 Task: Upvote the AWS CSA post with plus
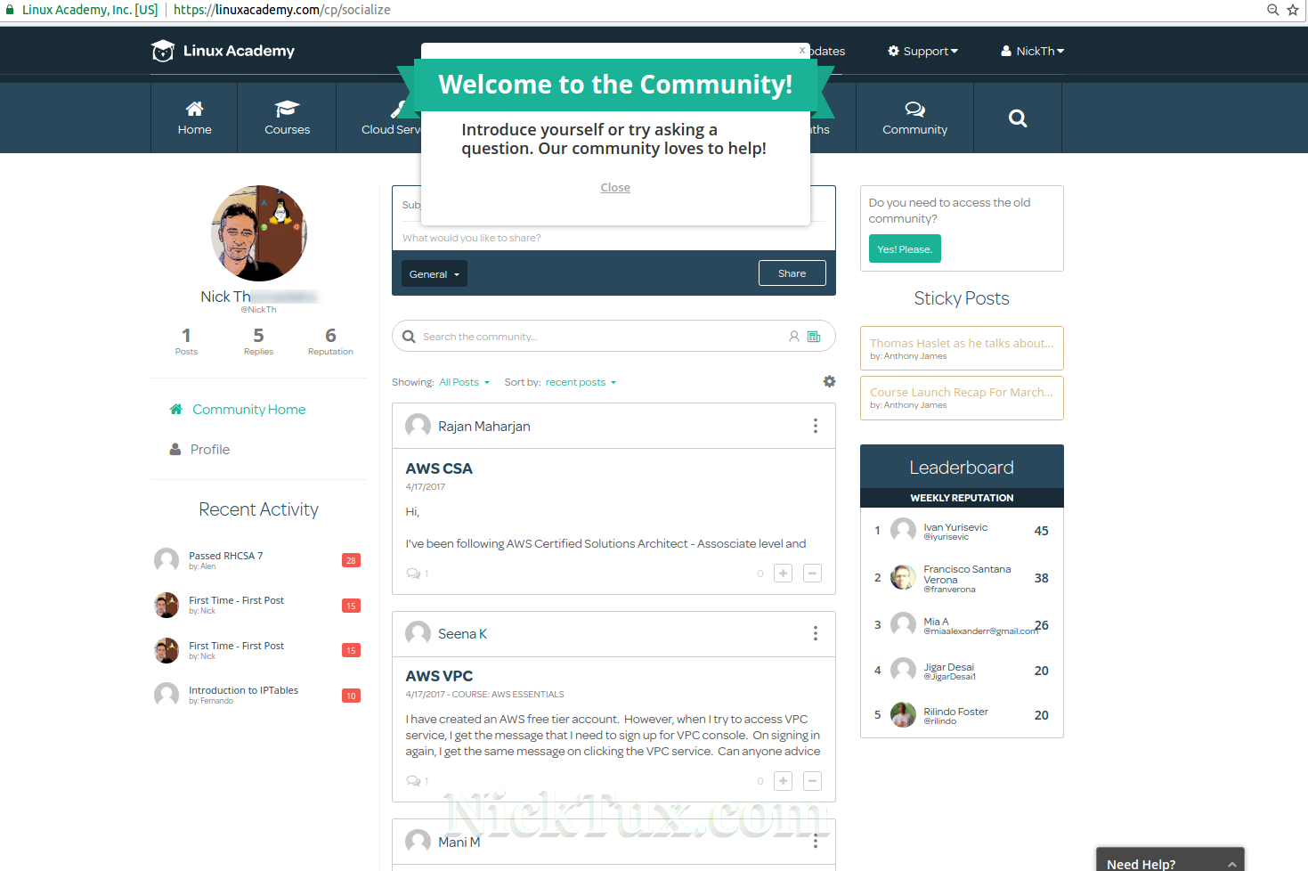[x=783, y=574]
